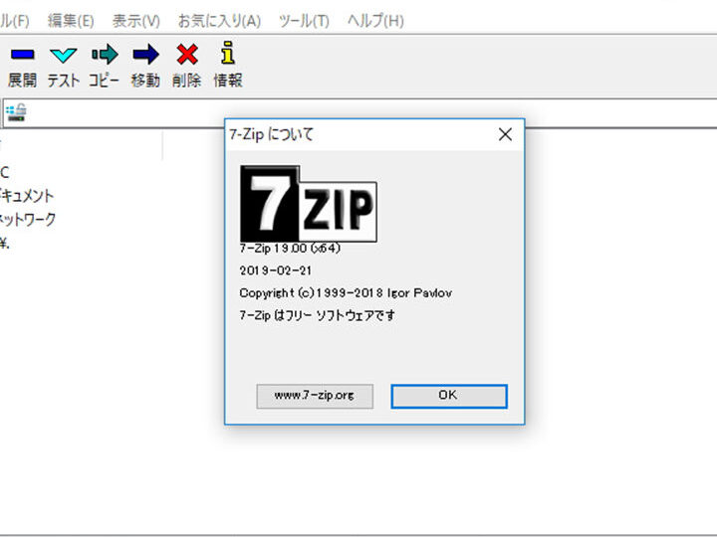Expand the お気に入り(A) menu
Screen dimensions: 717x537
point(219,20)
